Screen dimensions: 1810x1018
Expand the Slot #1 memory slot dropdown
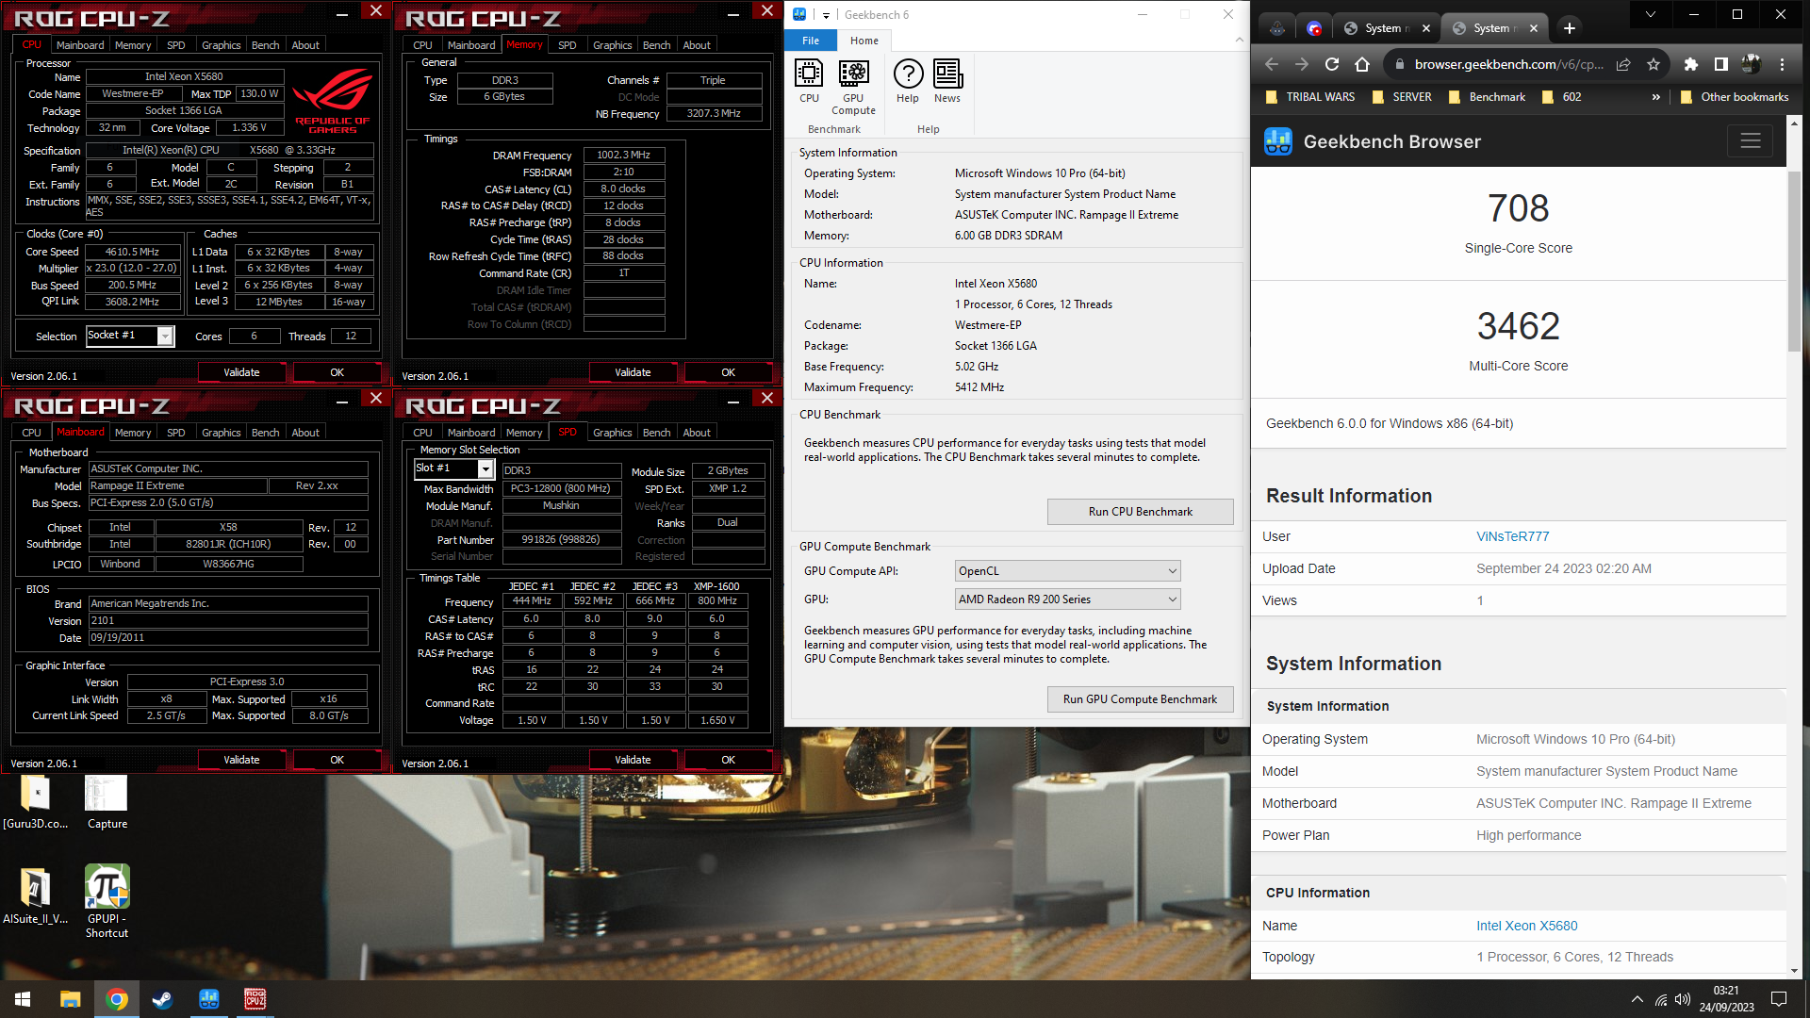(x=485, y=468)
